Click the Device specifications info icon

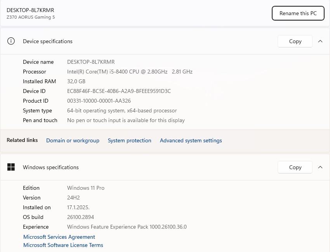[11, 41]
